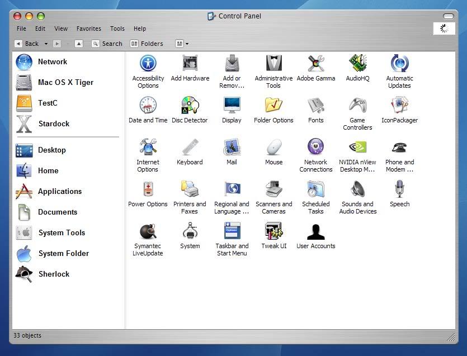This screenshot has height=356, width=467.
Task: Click the Sherlock sidebar icon
Action: point(24,274)
